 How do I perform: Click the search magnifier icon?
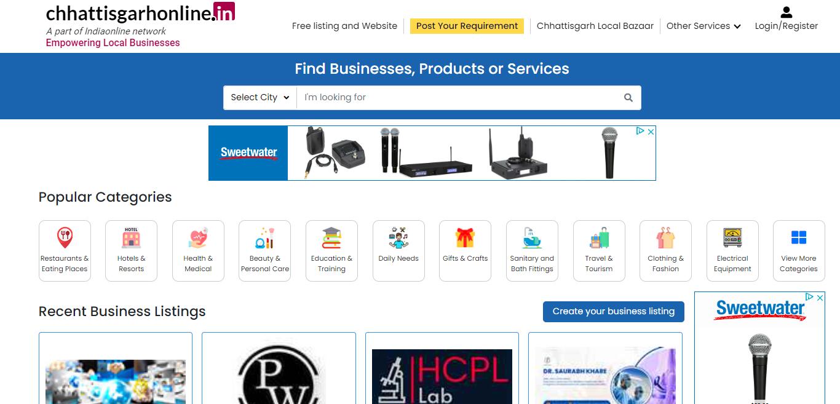pos(628,98)
